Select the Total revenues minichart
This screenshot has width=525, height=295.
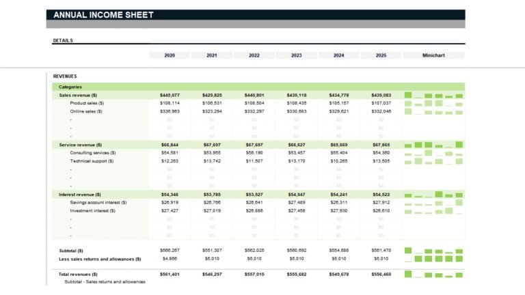tap(433, 274)
